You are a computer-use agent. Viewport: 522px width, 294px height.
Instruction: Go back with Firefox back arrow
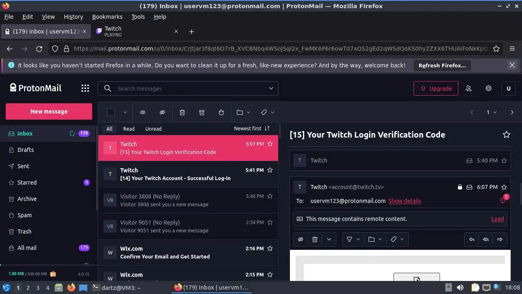point(10,49)
